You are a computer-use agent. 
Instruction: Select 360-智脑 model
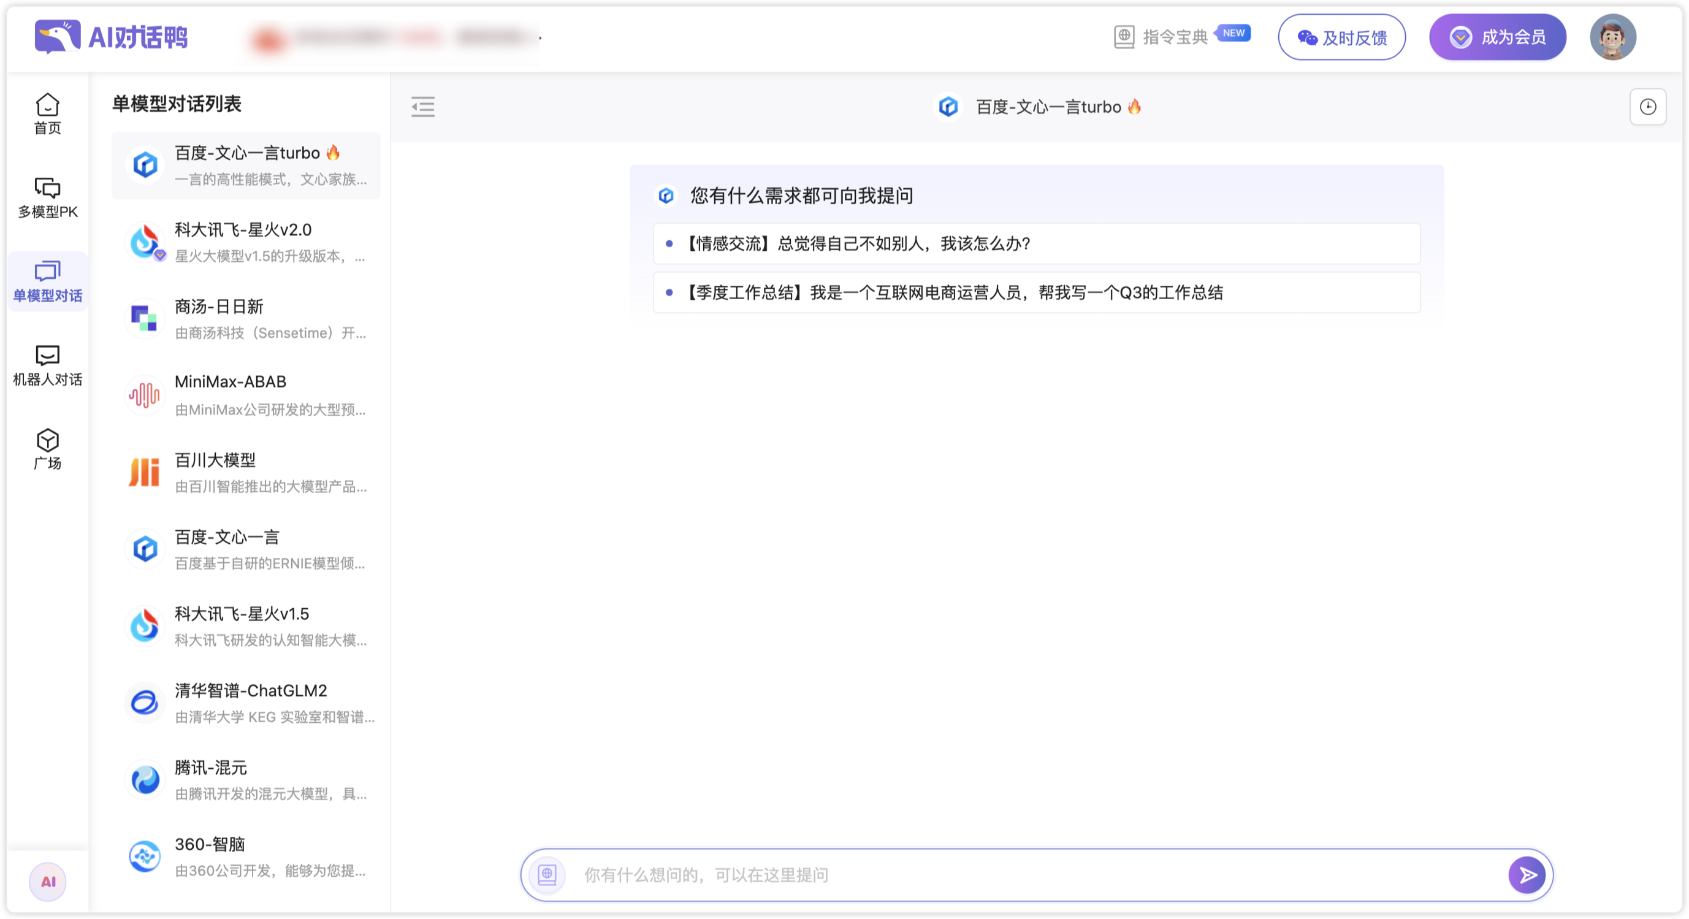pos(246,856)
